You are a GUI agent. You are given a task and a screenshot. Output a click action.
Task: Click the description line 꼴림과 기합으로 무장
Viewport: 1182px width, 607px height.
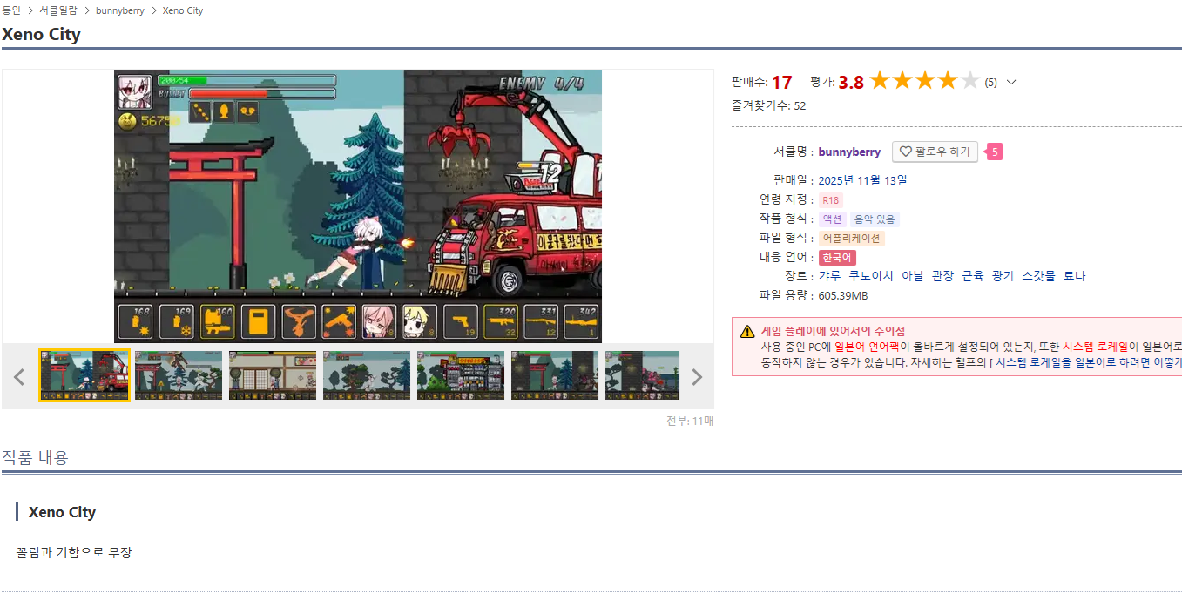coord(74,552)
